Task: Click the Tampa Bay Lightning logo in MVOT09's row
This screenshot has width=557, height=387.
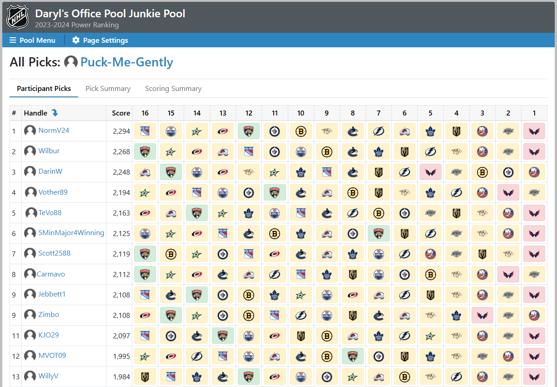Action: coord(197,356)
